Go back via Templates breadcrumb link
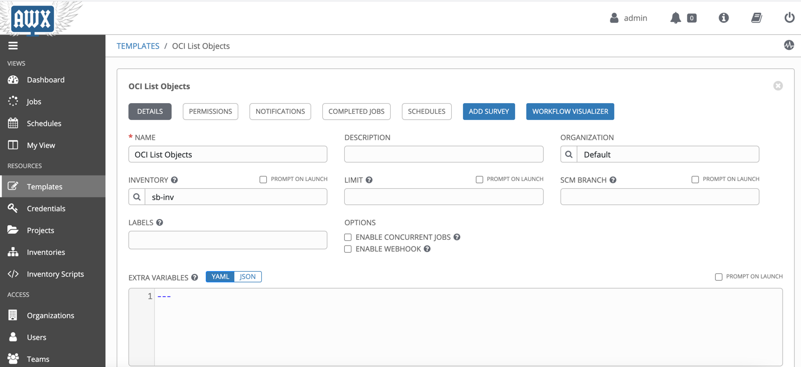Screen dimensions: 801x367 pos(138,45)
